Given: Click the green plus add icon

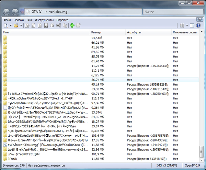Looking at the screenshot, I should point(72,25).
